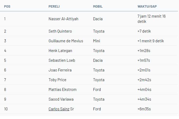Click Mattias Ekstrom's name cell

tap(63, 90)
